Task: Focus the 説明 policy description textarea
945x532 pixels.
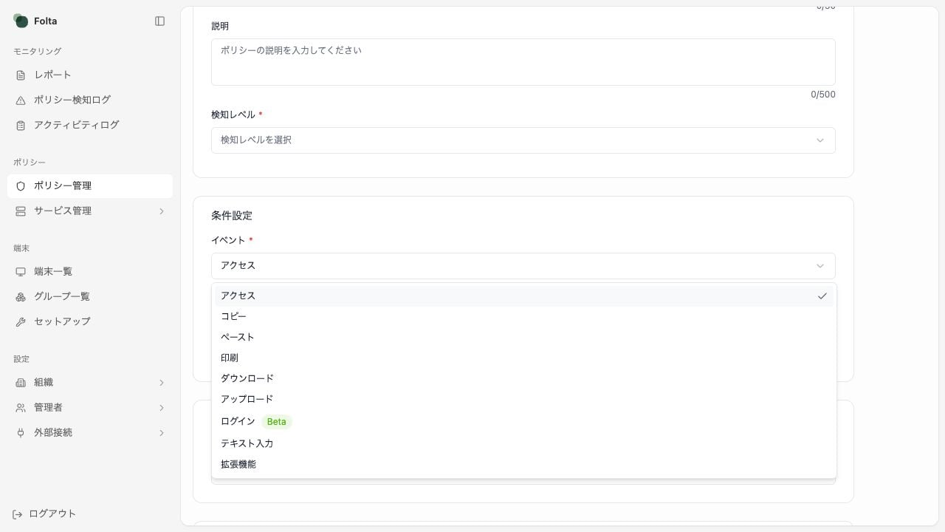Action: coord(523,62)
